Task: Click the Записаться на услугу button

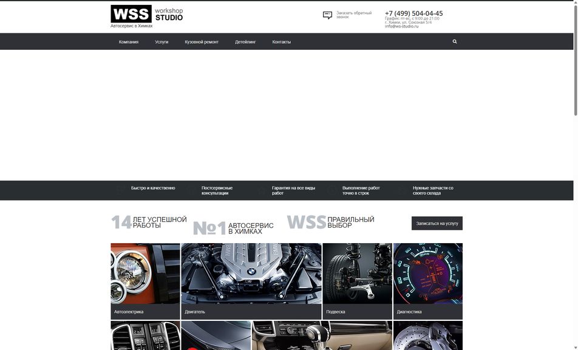Action: click(437, 223)
